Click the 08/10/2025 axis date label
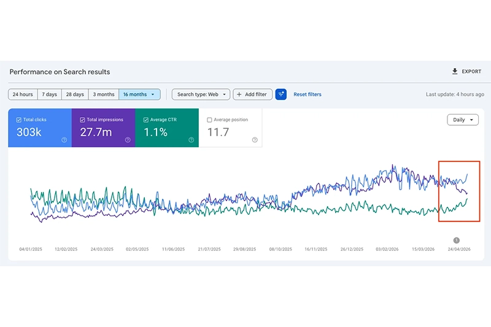The height and width of the screenshot is (327, 491). click(280, 250)
